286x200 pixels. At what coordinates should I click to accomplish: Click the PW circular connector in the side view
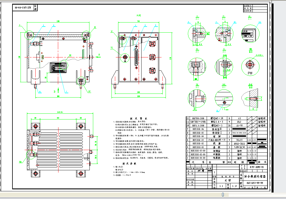[125, 57]
